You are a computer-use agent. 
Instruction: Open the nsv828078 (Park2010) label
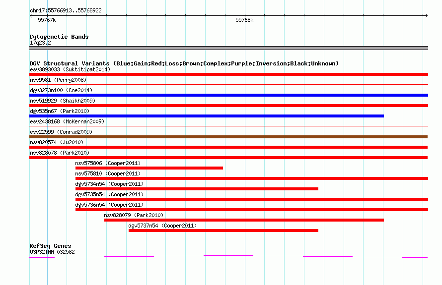(x=60, y=153)
